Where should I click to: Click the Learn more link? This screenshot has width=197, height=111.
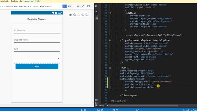pyautogui.click(x=28, y=1)
